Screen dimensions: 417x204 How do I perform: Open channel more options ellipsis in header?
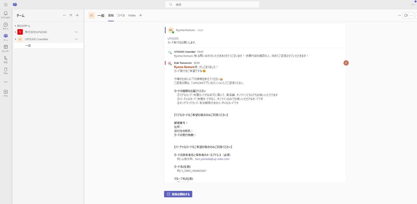click(x=399, y=15)
